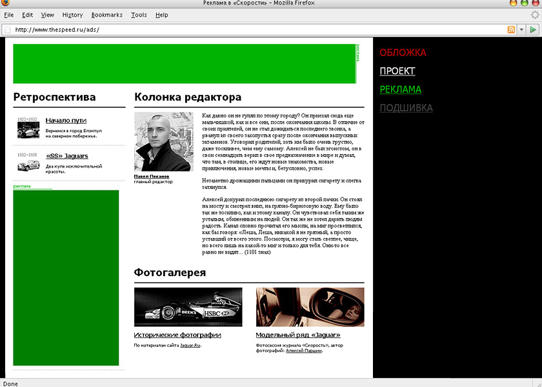Click the Начало пути article link

(66, 121)
